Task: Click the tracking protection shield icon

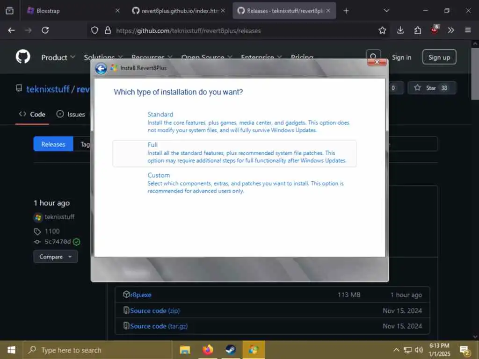Action: [94, 30]
